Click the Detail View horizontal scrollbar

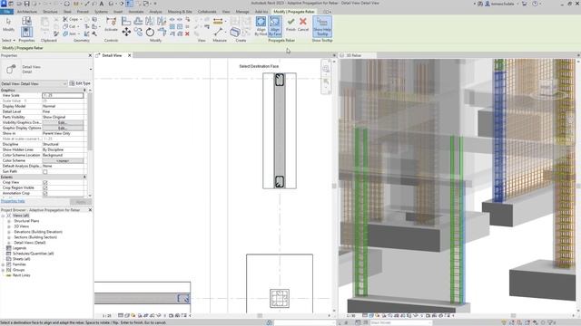[x=260, y=316]
